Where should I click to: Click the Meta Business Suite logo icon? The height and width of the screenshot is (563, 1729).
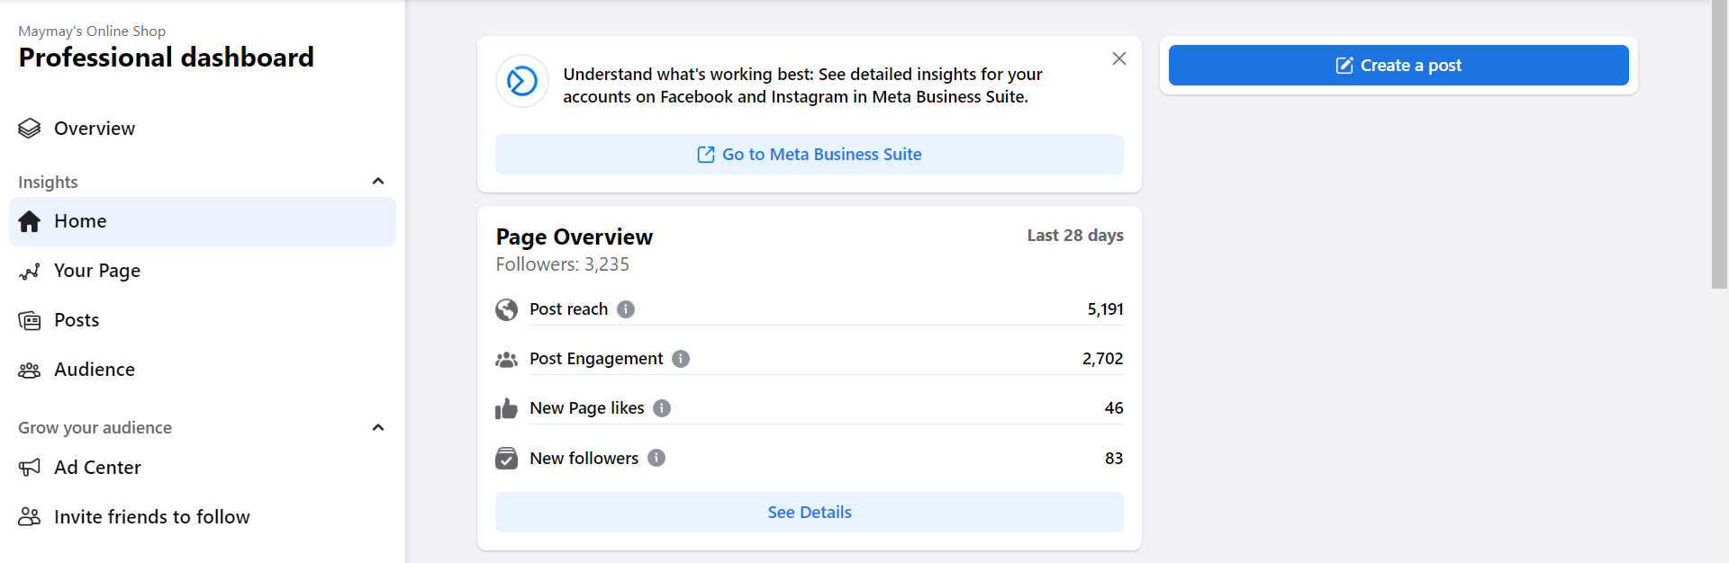click(522, 82)
